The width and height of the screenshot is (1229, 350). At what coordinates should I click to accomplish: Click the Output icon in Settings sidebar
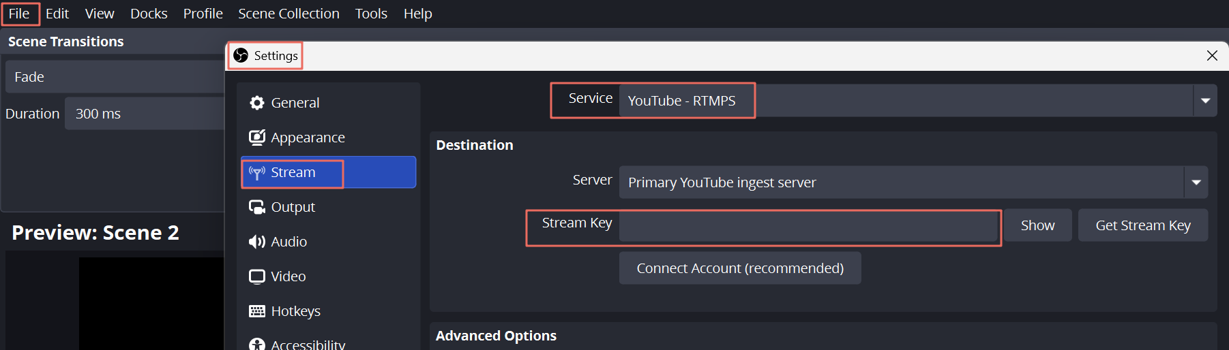257,207
